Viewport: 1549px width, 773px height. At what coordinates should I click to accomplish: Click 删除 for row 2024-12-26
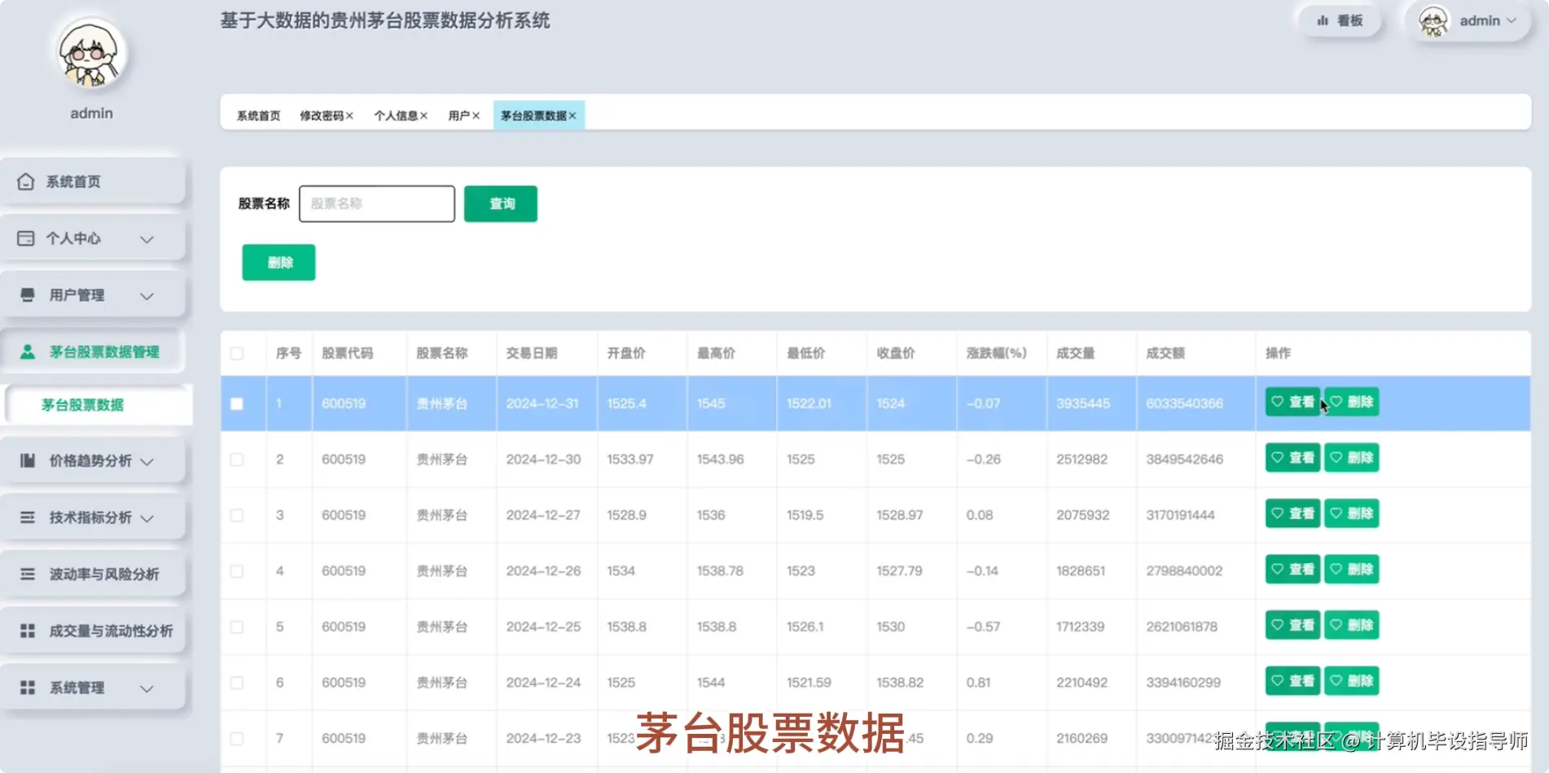click(1352, 570)
